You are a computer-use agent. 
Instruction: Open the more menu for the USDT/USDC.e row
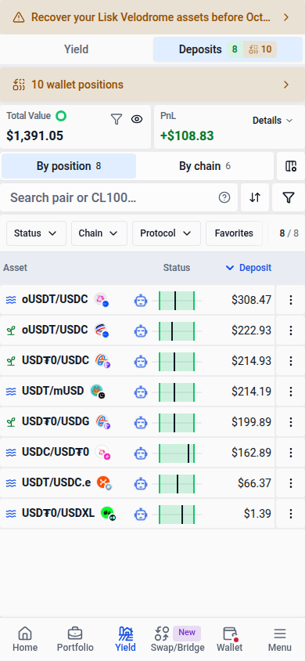290,483
